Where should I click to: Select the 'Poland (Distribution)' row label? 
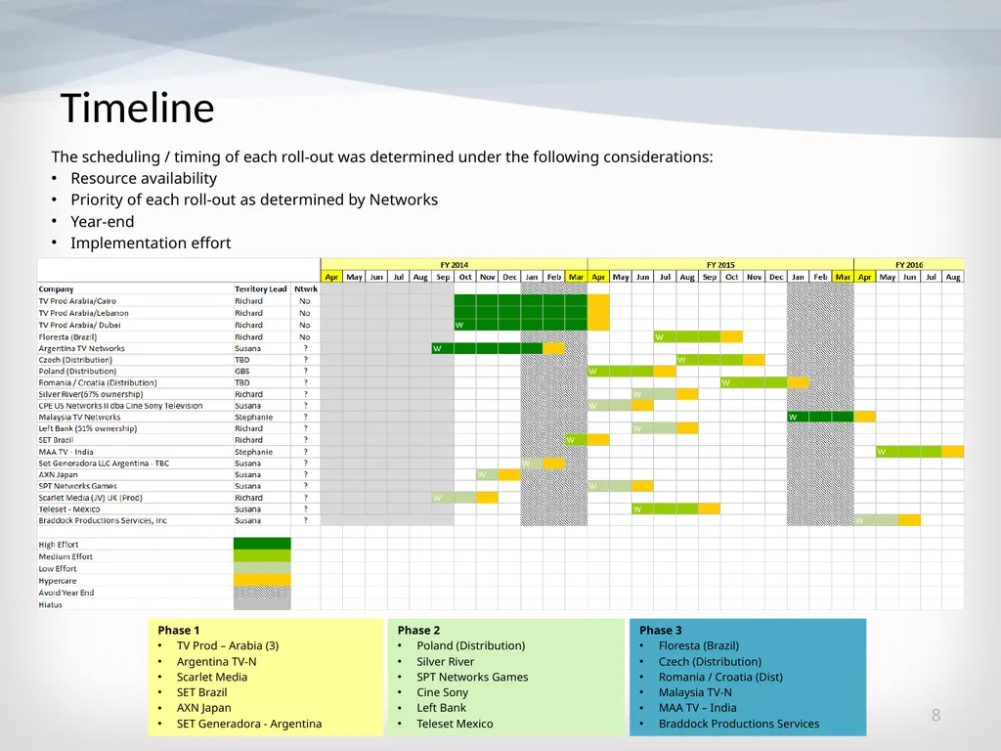point(77,371)
